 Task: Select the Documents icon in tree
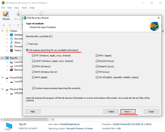pyautogui.click(x=11, y=38)
